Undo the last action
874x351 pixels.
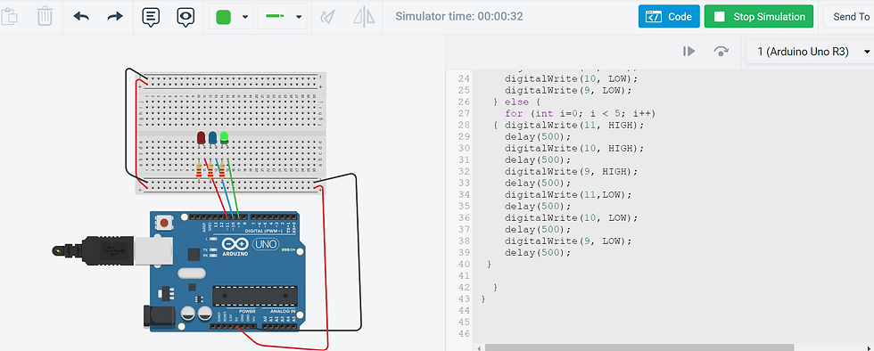click(81, 17)
